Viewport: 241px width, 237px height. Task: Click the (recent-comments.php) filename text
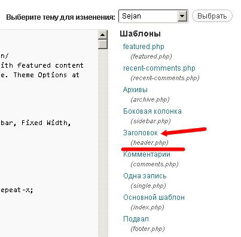click(165, 78)
